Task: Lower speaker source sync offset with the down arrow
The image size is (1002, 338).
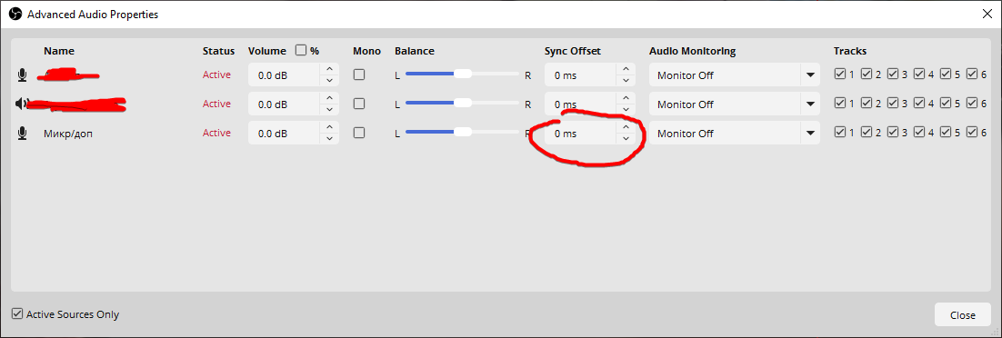Action: (626, 109)
